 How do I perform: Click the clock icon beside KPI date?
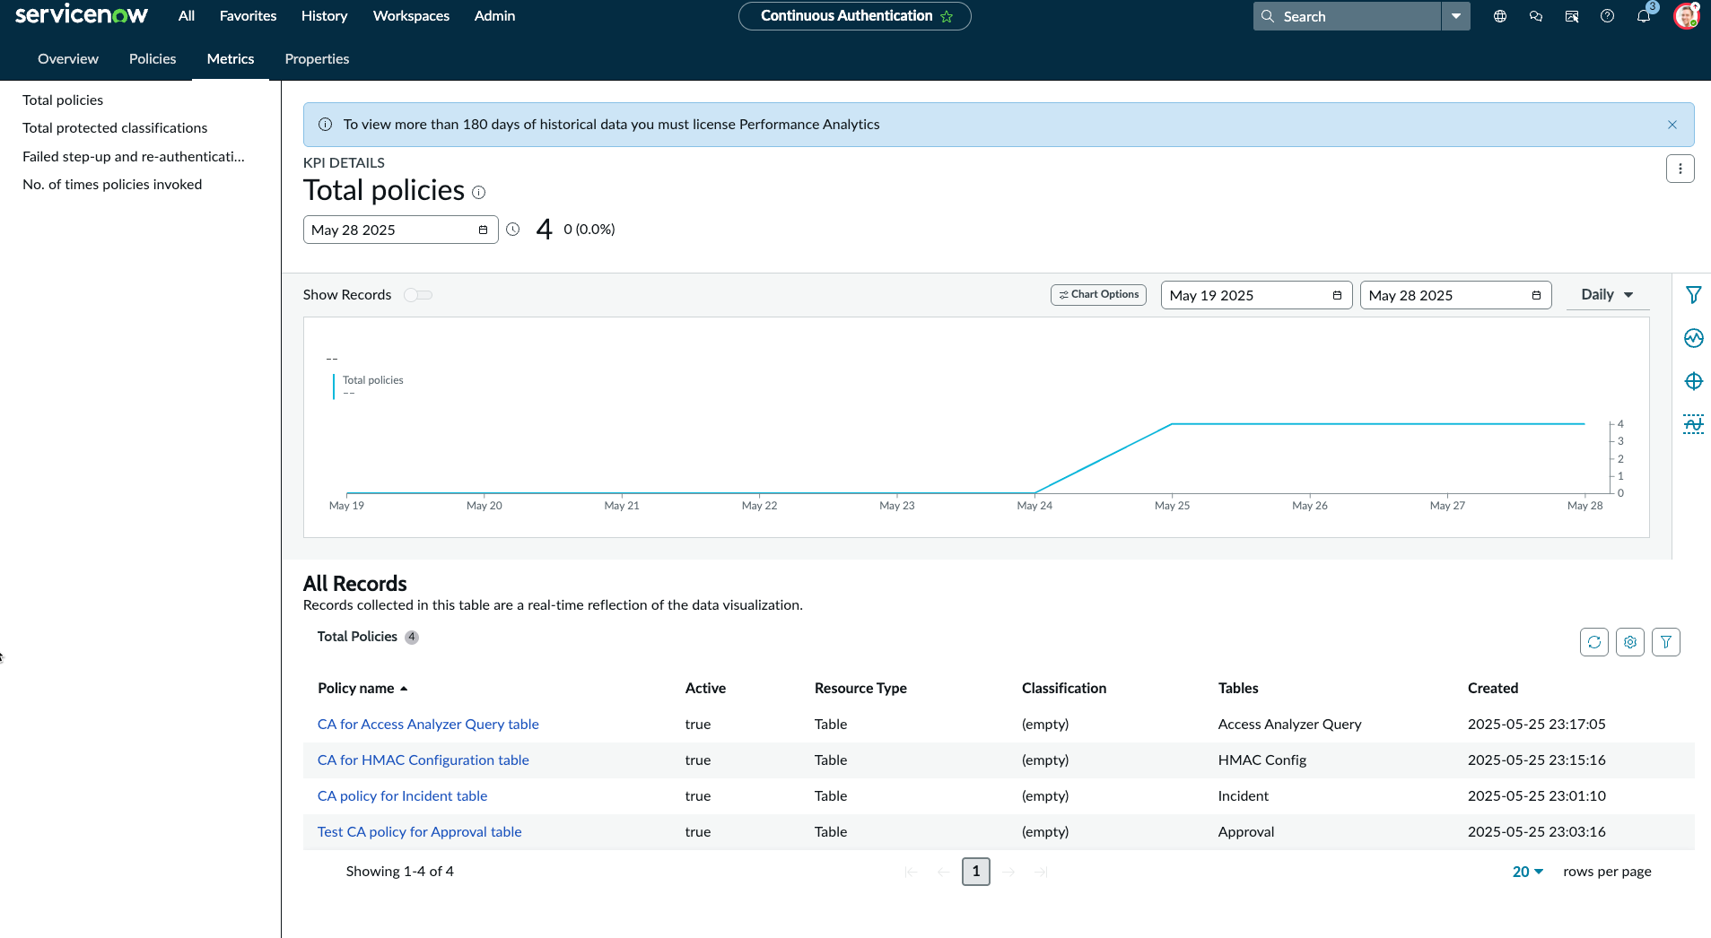click(513, 230)
